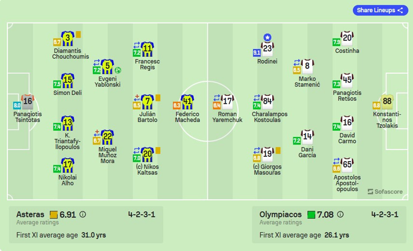Click the goal ball icon beside Yablonski

pyautogui.click(x=118, y=70)
